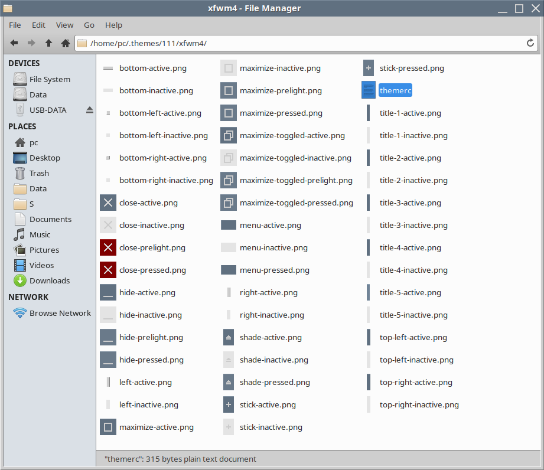544x470 pixels.
Task: Click the Back navigation arrow
Action: tap(14, 43)
